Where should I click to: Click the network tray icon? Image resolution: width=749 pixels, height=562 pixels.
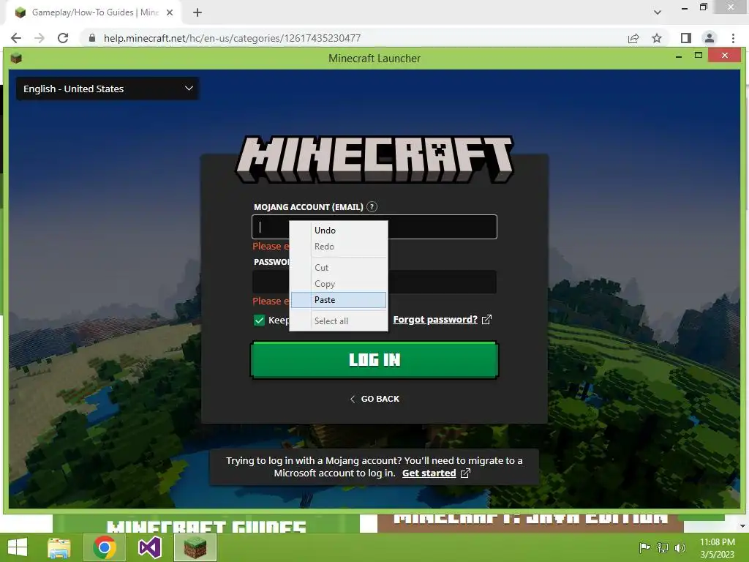pyautogui.click(x=663, y=547)
